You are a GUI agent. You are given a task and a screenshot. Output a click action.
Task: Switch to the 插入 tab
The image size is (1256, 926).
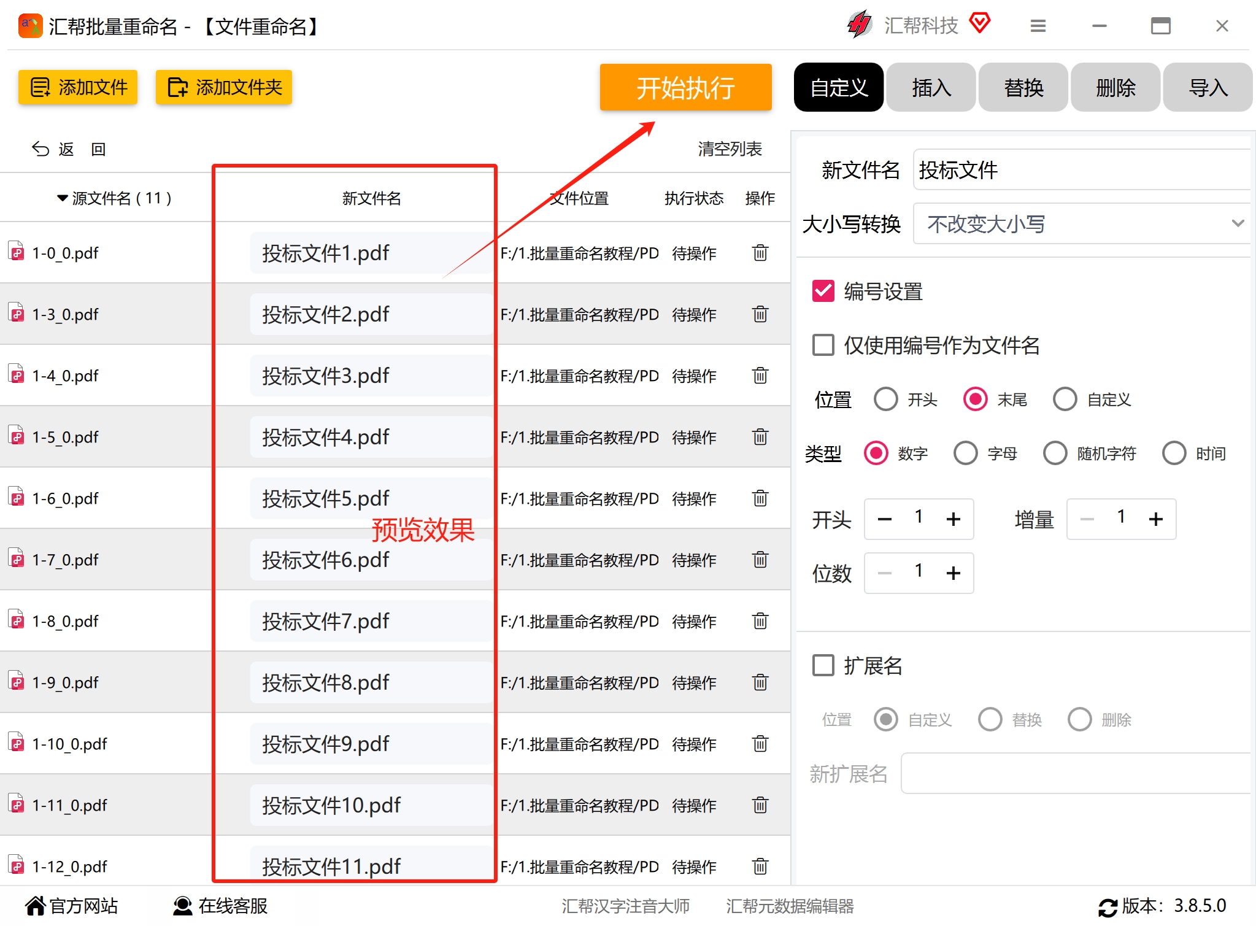coord(931,87)
